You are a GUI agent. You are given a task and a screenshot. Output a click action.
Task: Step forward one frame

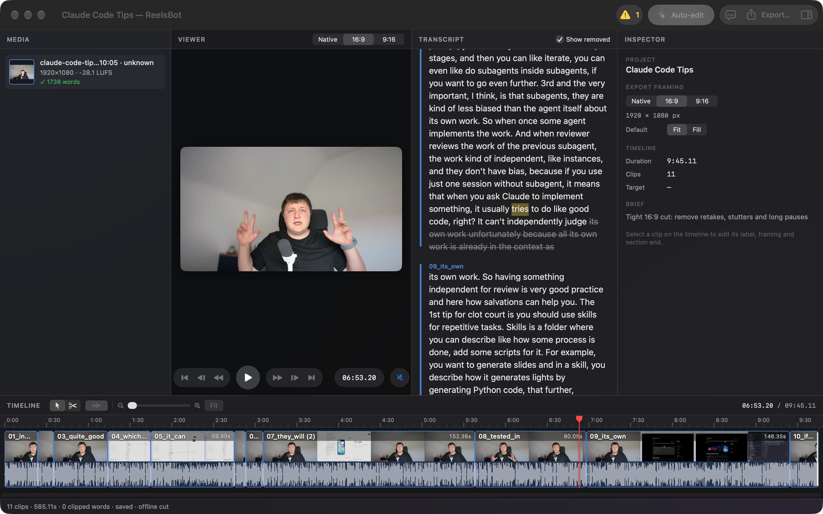(x=295, y=378)
